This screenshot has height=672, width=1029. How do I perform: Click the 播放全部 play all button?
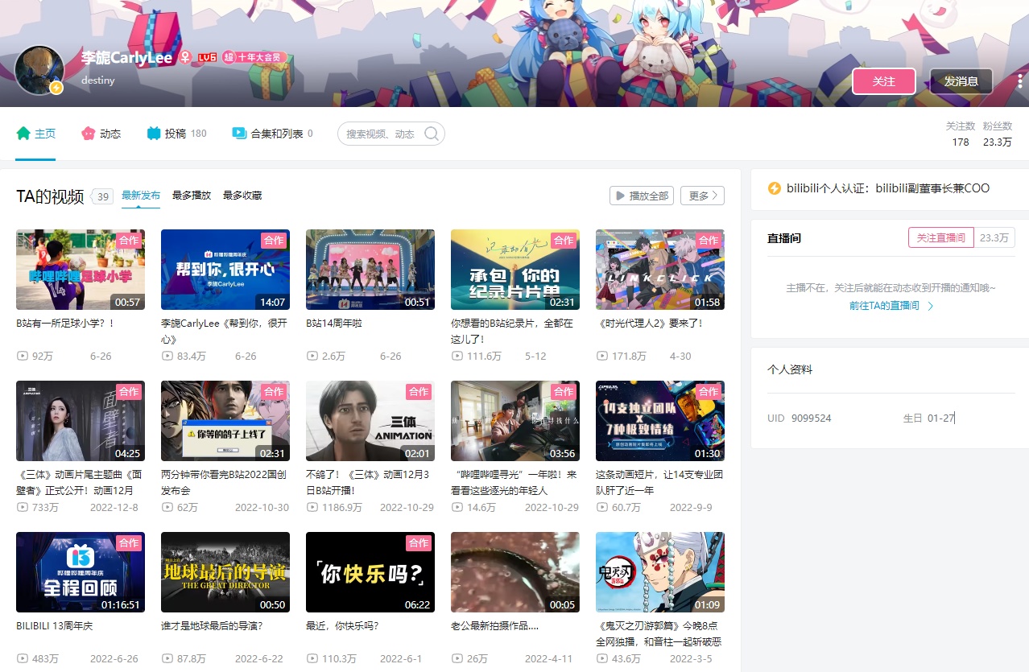click(642, 196)
